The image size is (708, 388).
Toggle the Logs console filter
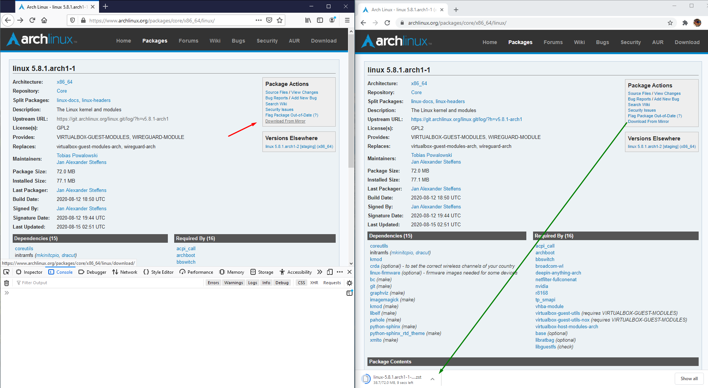(253, 283)
